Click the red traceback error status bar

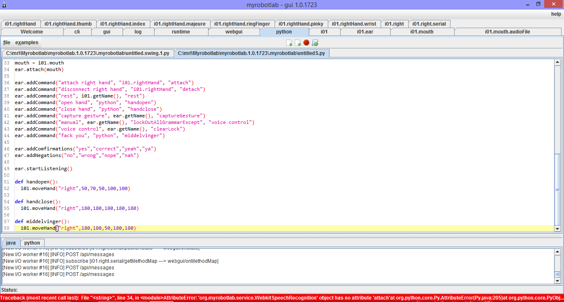pos(282,298)
